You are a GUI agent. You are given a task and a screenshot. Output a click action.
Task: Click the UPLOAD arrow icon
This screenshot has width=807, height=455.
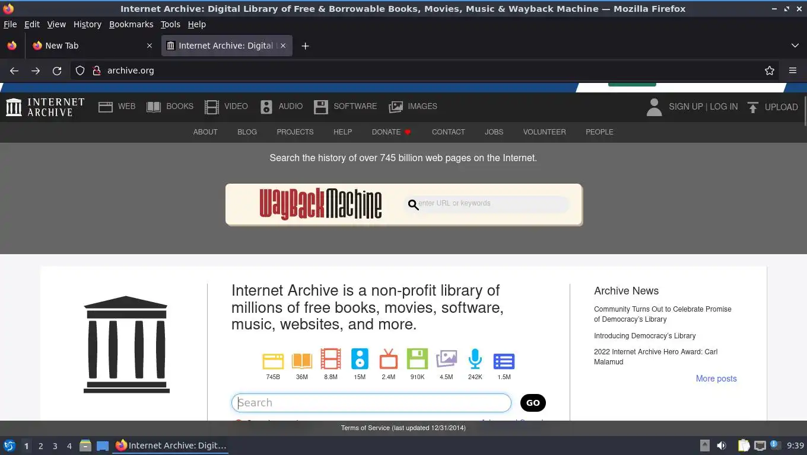752,107
